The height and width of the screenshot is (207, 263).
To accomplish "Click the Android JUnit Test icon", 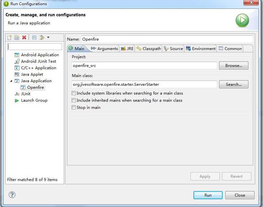I will click(x=17, y=61).
